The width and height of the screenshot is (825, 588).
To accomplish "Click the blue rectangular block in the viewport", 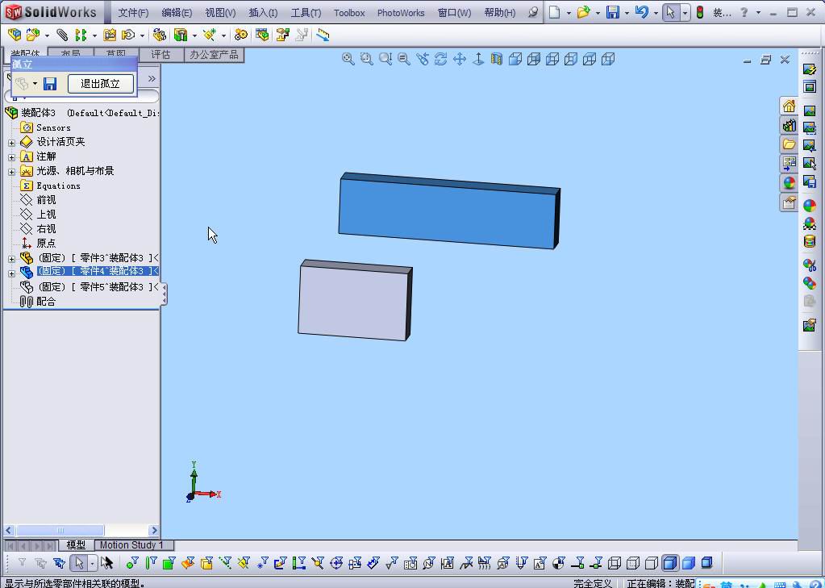I will (x=448, y=213).
